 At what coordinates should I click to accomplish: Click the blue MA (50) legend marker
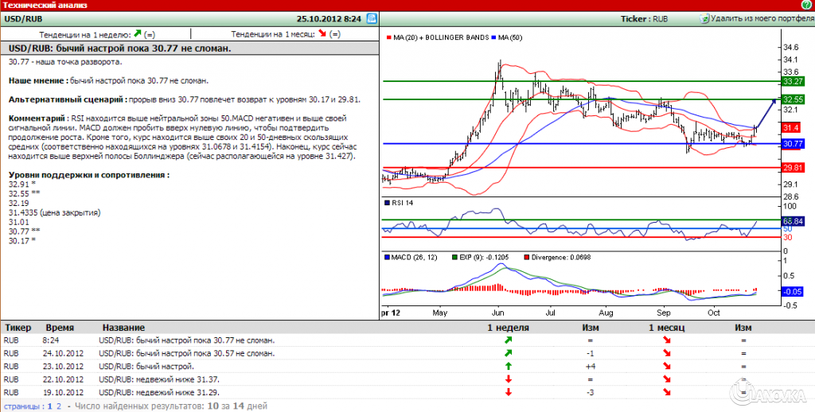pos(494,37)
